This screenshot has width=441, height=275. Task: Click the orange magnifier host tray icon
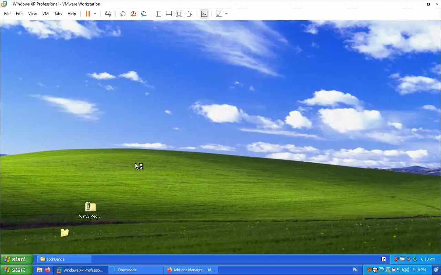[369, 270]
